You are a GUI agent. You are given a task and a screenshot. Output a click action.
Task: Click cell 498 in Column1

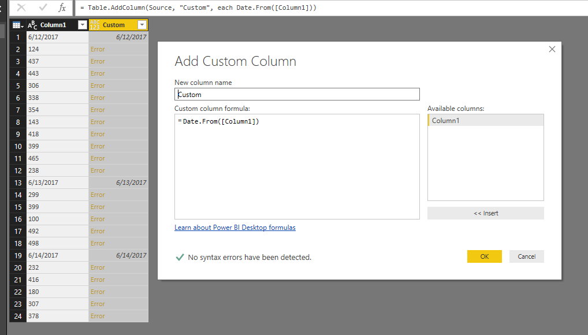[57, 243]
